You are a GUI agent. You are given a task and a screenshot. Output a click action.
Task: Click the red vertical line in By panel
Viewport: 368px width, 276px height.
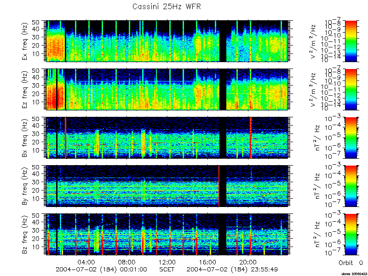coord(219,186)
